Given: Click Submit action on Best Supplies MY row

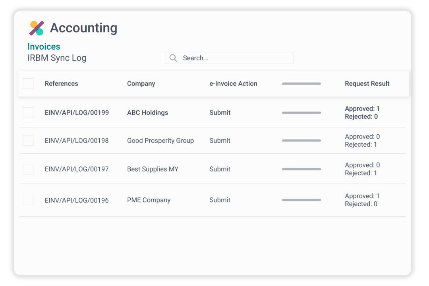Looking at the screenshot, I should (220, 169).
